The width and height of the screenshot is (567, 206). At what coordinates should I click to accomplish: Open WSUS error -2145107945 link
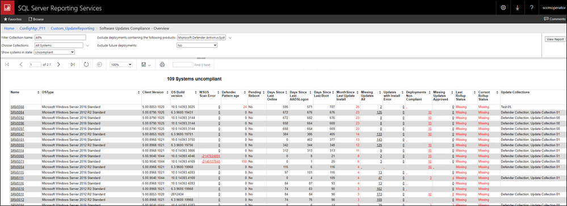click(211, 162)
